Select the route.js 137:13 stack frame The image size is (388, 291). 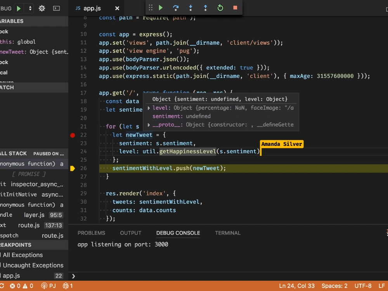(34, 225)
